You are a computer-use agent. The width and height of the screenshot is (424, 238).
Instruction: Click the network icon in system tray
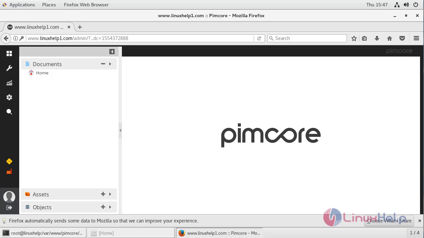point(397,5)
